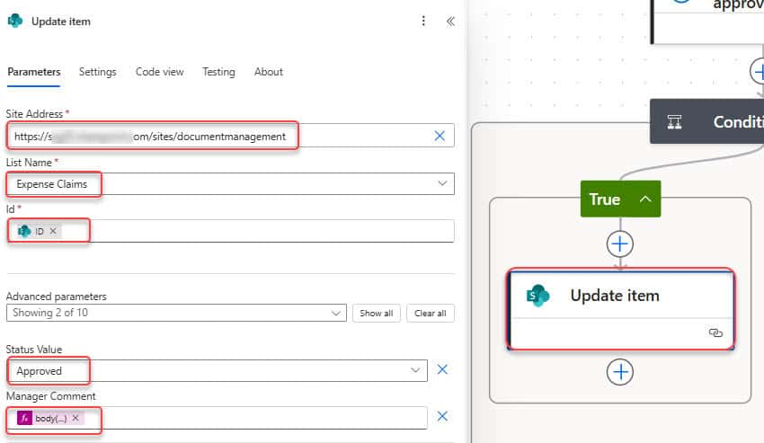
Task: Click the Update item panel title
Action: tap(61, 22)
